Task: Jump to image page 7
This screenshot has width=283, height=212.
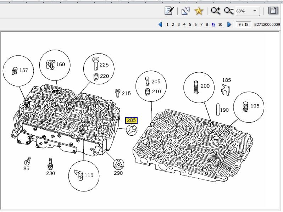Action: click(201, 24)
